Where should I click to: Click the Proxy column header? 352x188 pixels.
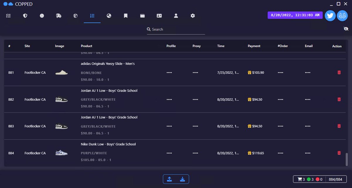click(197, 46)
